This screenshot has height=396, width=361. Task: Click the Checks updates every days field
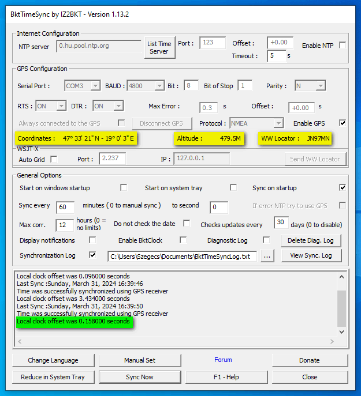coord(281,222)
